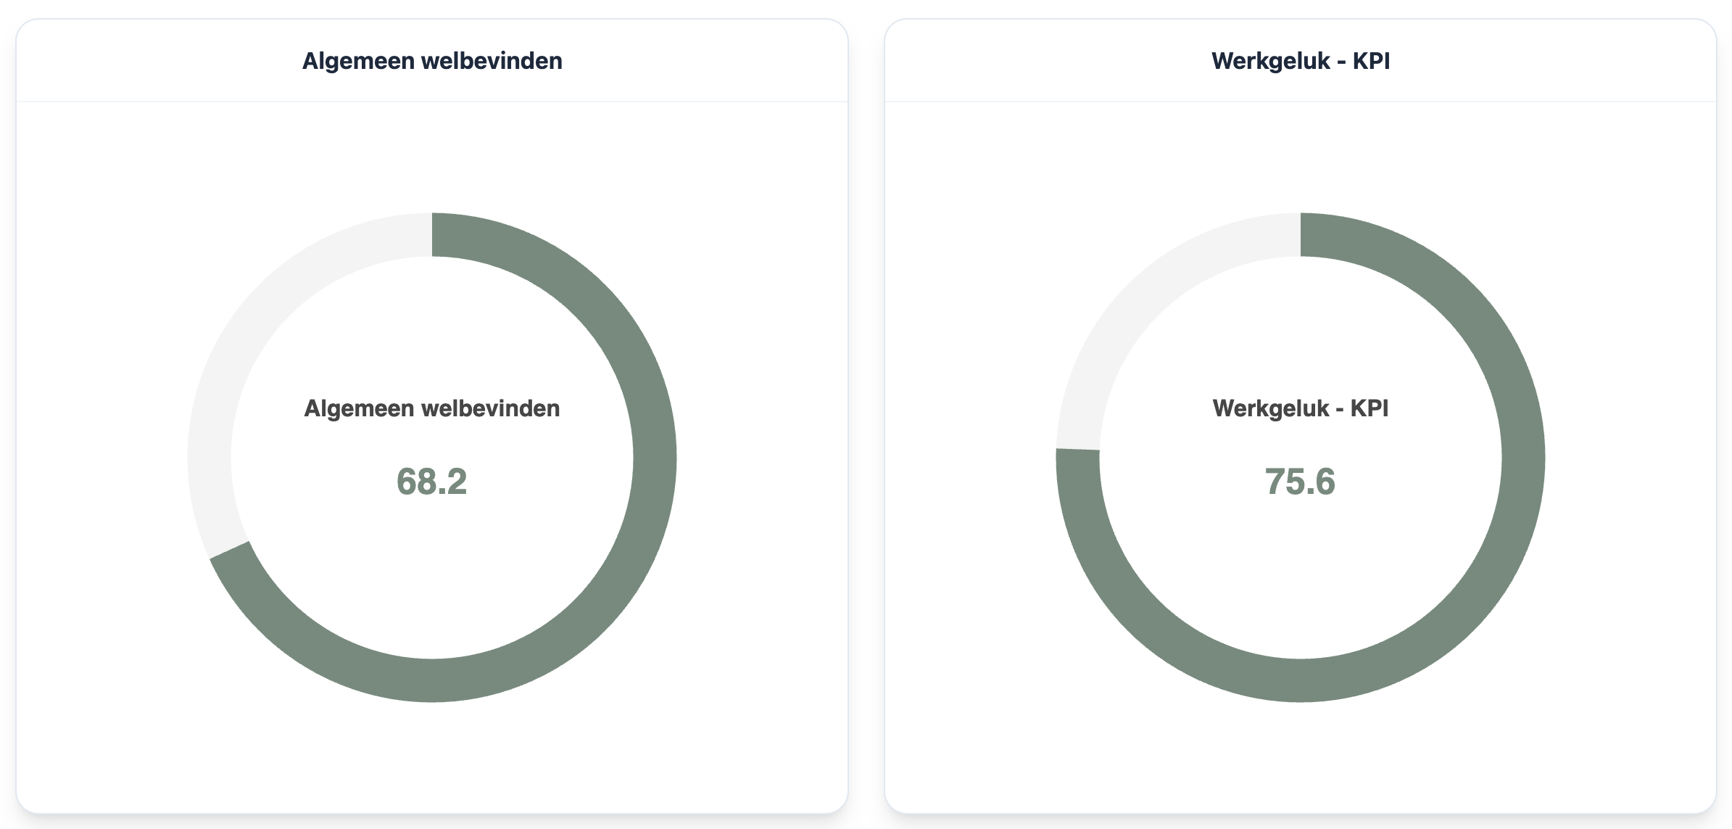This screenshot has height=829, width=1732.
Task: Click the green filled arc of the Werkgeluk donut
Action: (x=1522, y=457)
